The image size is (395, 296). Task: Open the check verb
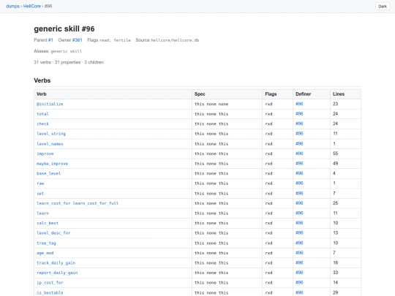(42, 124)
